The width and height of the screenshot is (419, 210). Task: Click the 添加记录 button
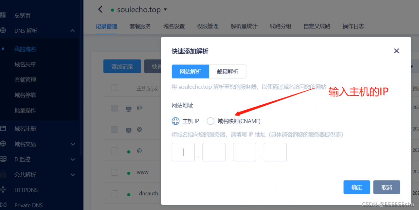(x=122, y=66)
